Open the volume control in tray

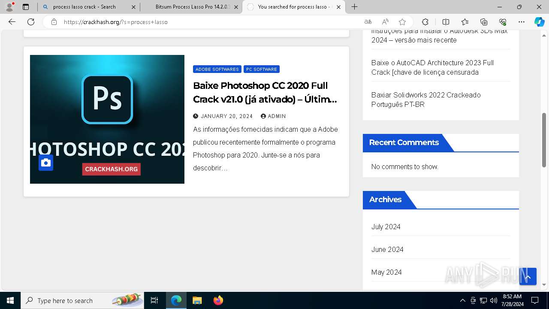coord(494,300)
